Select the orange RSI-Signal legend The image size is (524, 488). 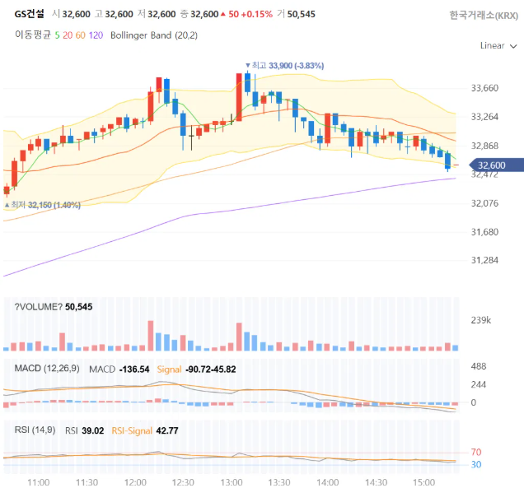[x=132, y=430]
